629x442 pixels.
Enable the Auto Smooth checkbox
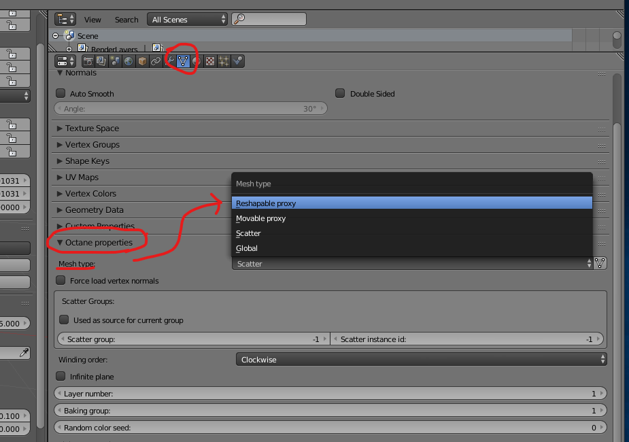point(61,93)
